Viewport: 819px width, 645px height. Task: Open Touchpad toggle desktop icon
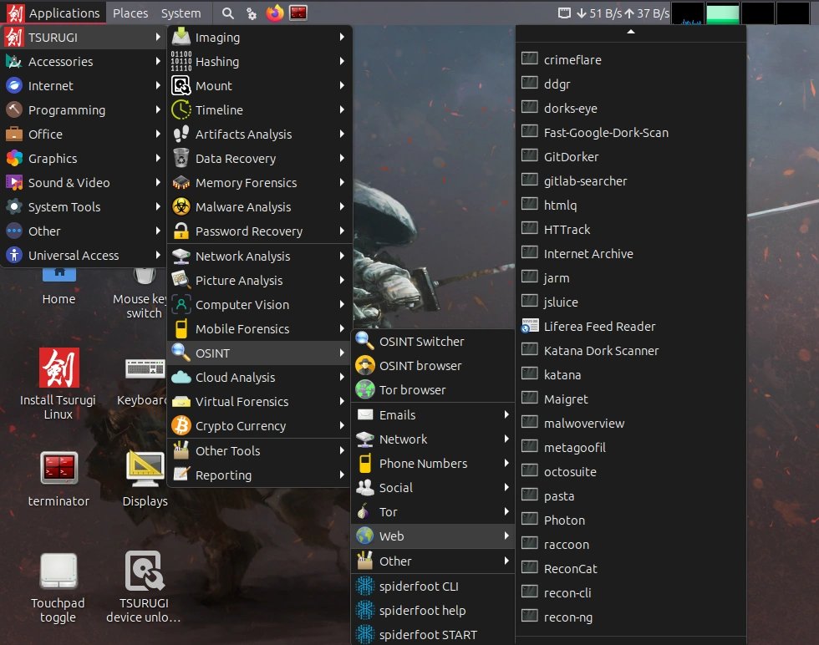pos(58,587)
